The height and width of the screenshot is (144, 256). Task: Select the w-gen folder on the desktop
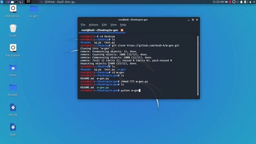34,11
